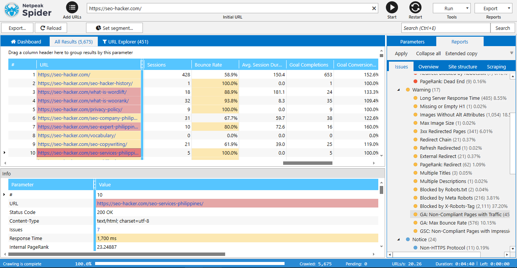Collapse the Warning issues group
This screenshot has height=268, width=517.
click(398, 90)
